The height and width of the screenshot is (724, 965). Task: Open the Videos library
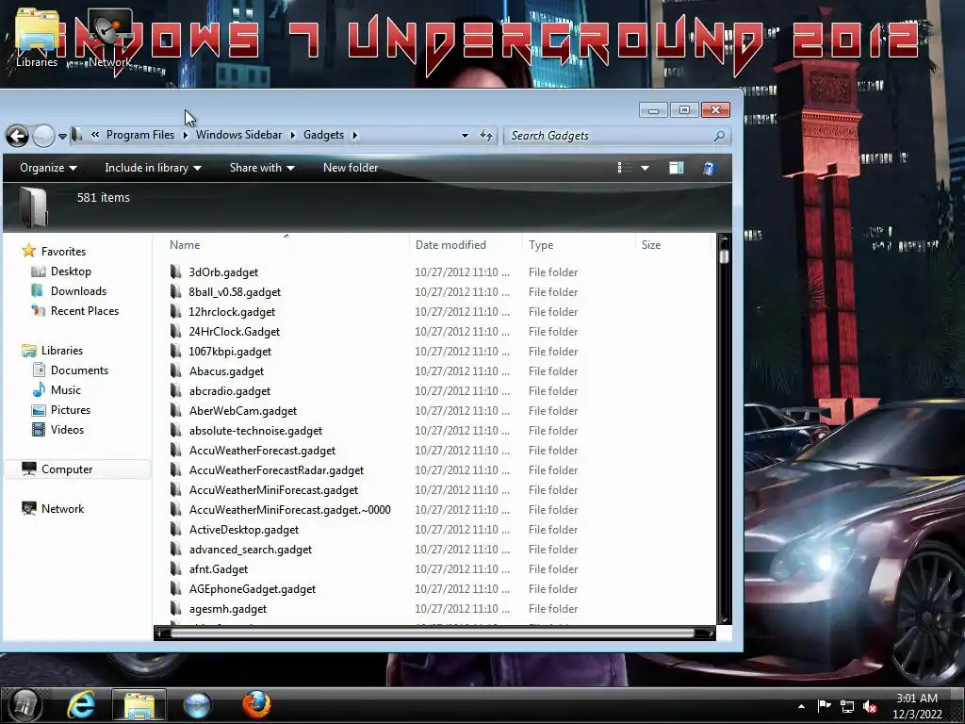pyautogui.click(x=67, y=430)
